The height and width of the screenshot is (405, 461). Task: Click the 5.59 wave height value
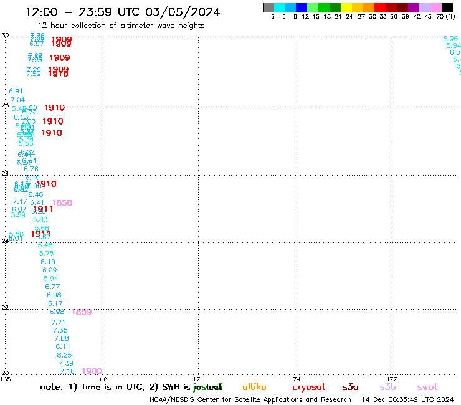point(18,215)
